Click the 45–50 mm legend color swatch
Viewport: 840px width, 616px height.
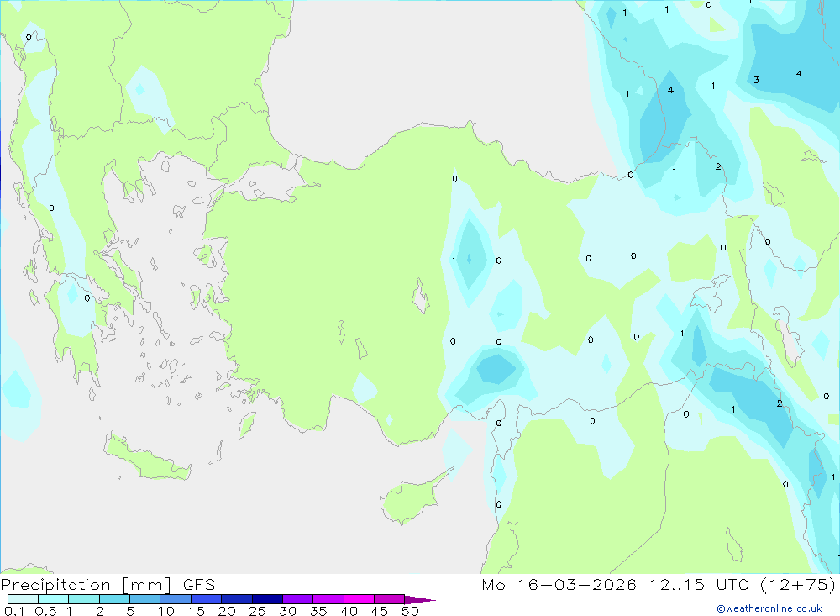coord(389,599)
